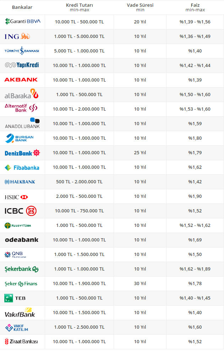Sort by Kredi Tutarı column header

click(x=80, y=7)
